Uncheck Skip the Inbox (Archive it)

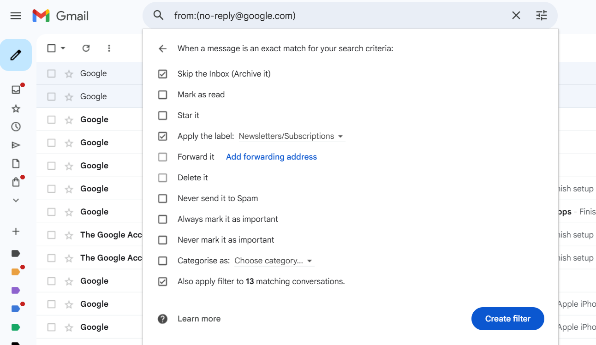pos(162,74)
